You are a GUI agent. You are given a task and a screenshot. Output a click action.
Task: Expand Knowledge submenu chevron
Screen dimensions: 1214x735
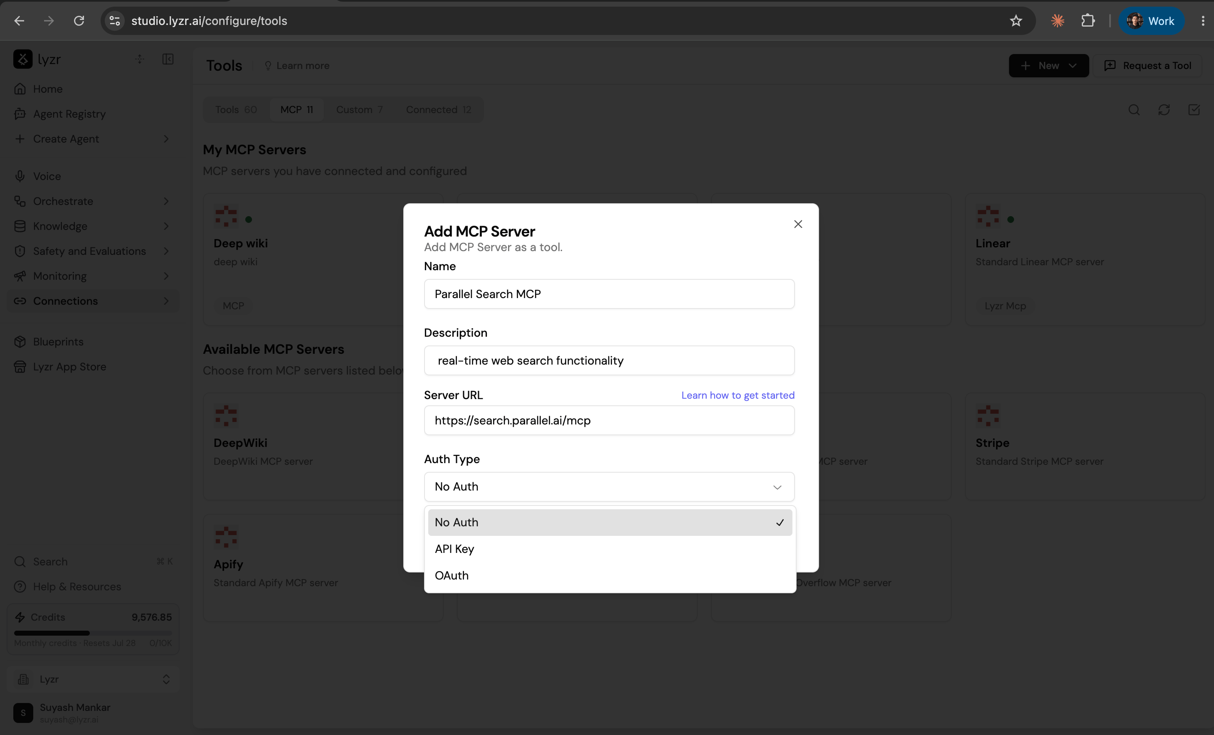167,226
